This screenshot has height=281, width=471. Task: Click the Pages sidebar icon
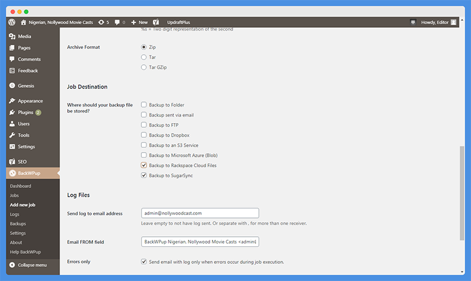pos(12,48)
